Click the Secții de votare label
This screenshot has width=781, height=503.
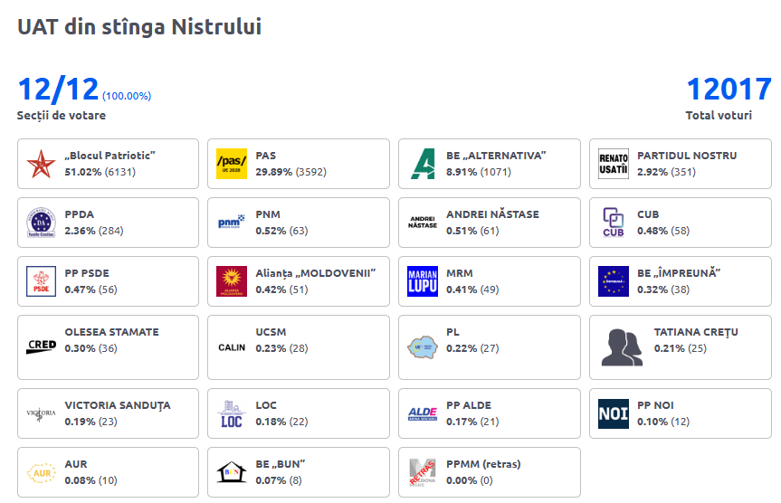tap(62, 116)
